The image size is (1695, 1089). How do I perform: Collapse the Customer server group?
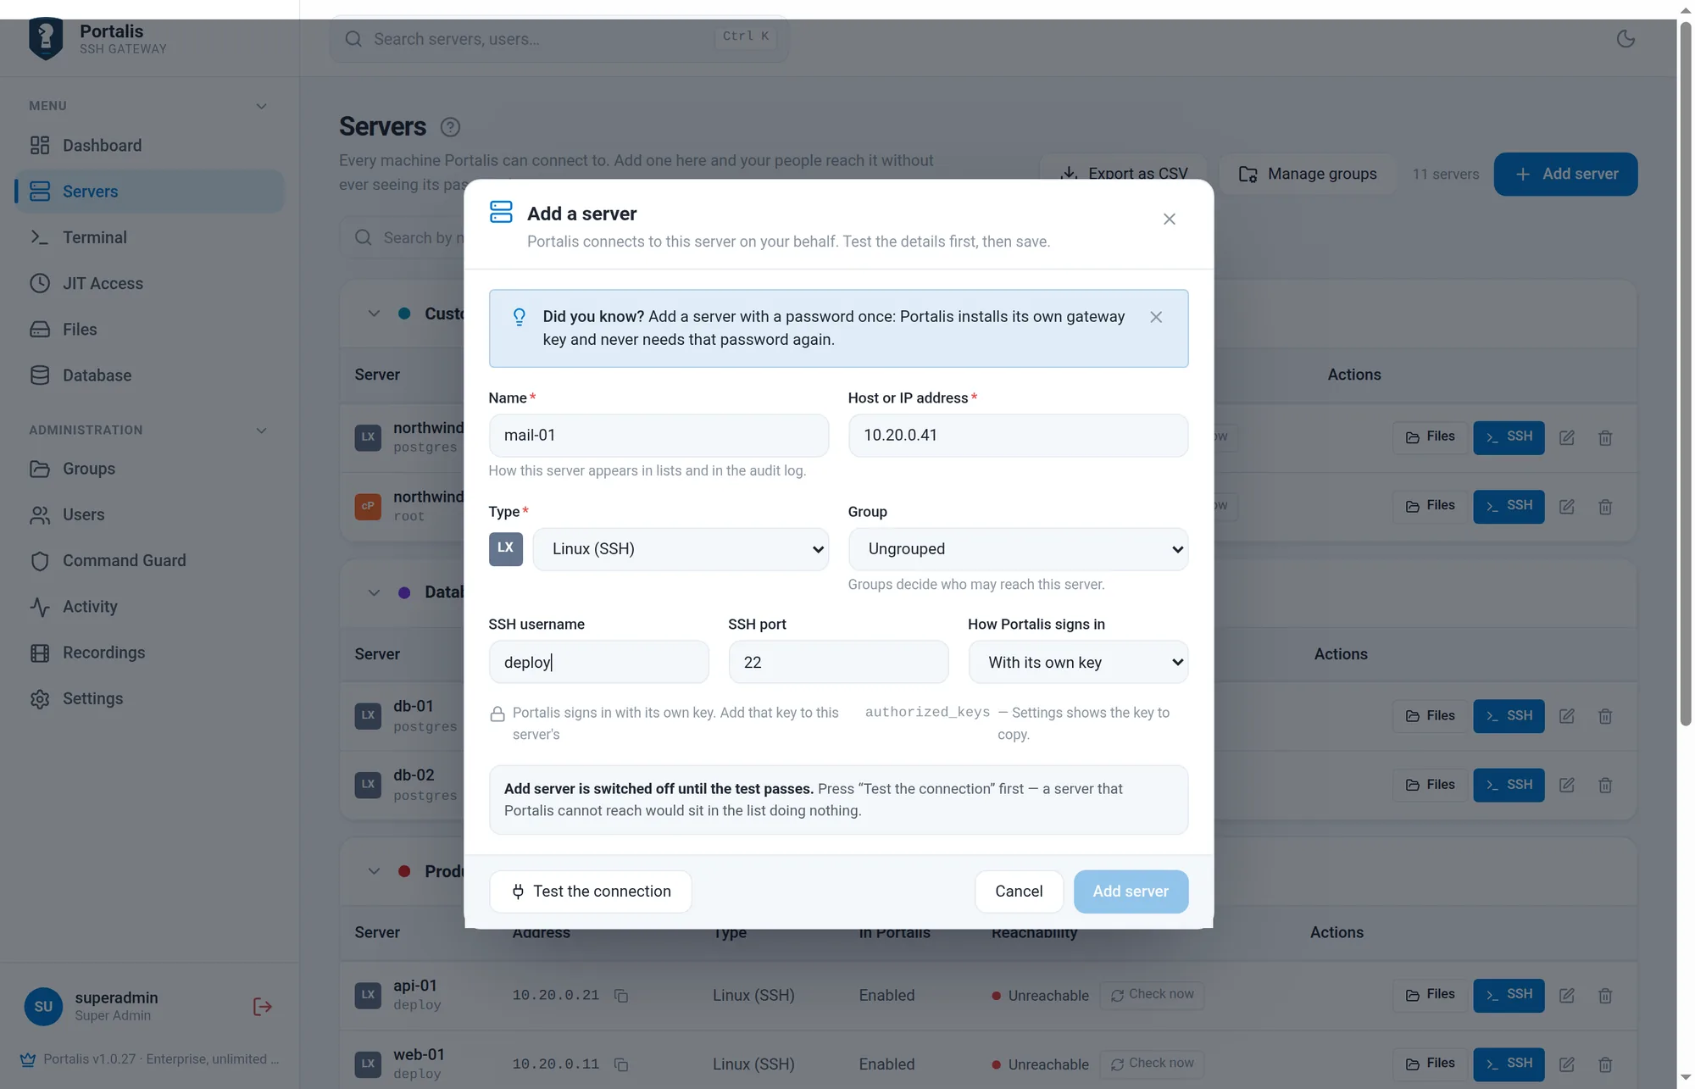pyautogui.click(x=374, y=314)
